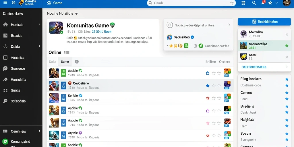Click the Goenece chat icon in sidebar
This screenshot has width=294, height=147.
(5, 69)
